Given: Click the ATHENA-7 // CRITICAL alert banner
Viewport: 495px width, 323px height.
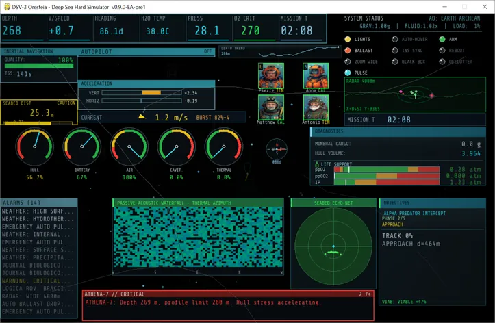Looking at the screenshot, I should coord(228,305).
